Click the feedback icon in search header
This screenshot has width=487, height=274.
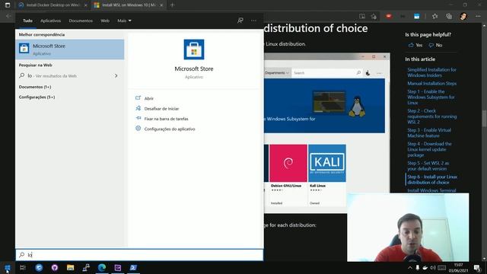tap(240, 21)
